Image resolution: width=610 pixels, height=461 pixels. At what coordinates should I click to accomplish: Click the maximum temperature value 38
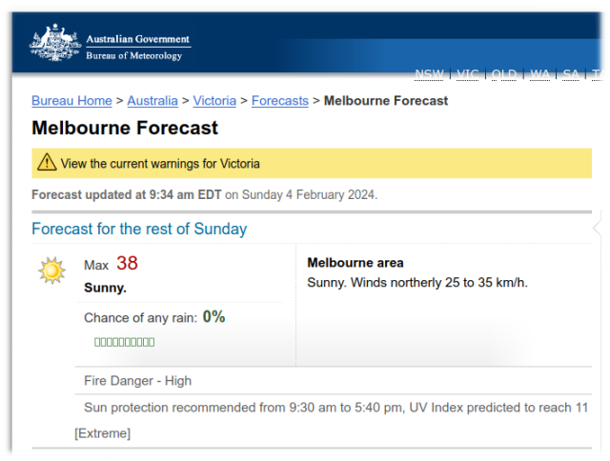click(127, 264)
